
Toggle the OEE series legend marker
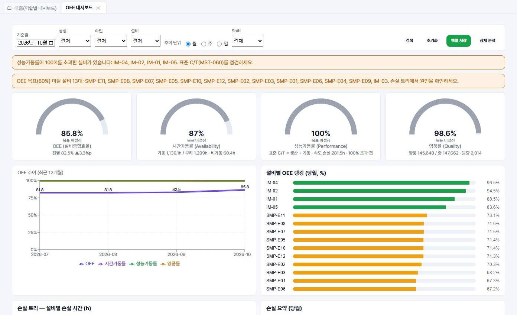[x=81, y=264]
